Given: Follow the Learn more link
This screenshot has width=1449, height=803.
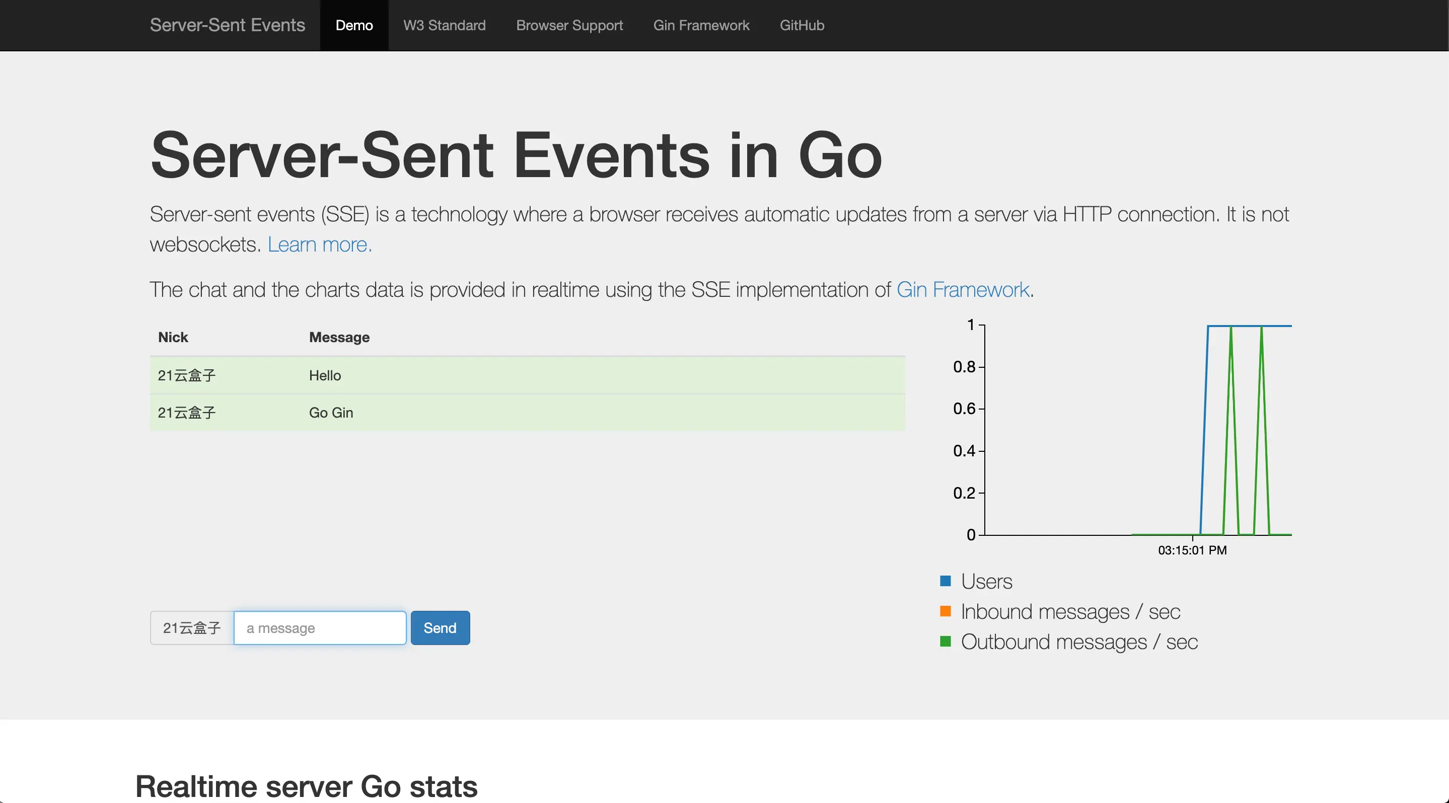Looking at the screenshot, I should coord(320,245).
